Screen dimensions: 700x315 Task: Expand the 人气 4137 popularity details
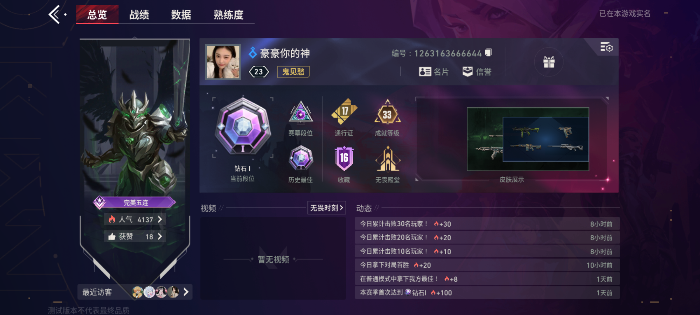click(x=135, y=219)
